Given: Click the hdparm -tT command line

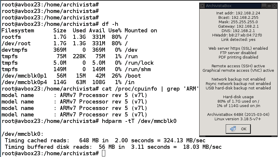Looking at the screenshot, I should click(x=139, y=121).
